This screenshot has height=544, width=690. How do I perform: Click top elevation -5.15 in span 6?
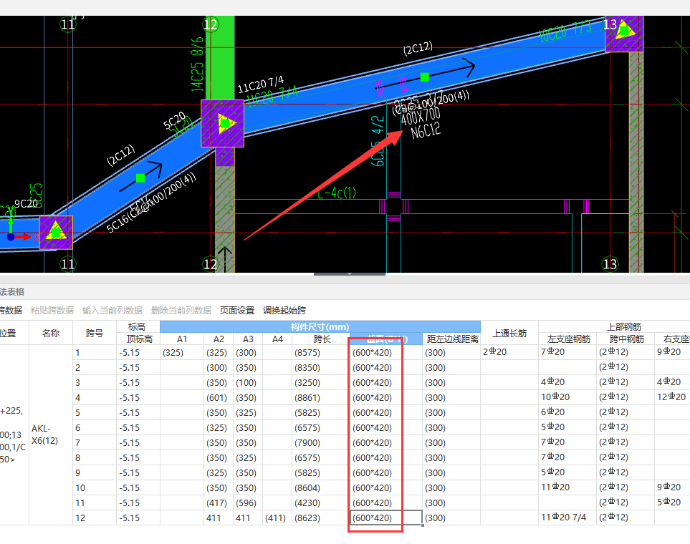pos(138,427)
